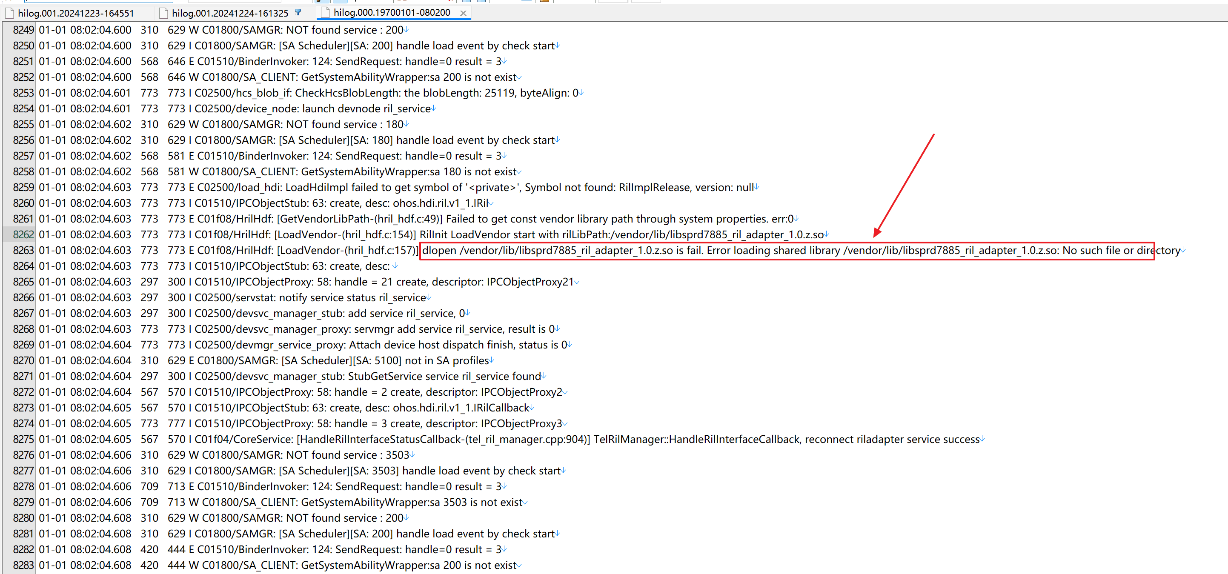Click 'add service ril_service, 0' on line 8267
Image resolution: width=1228 pixels, height=574 pixels.
[406, 313]
